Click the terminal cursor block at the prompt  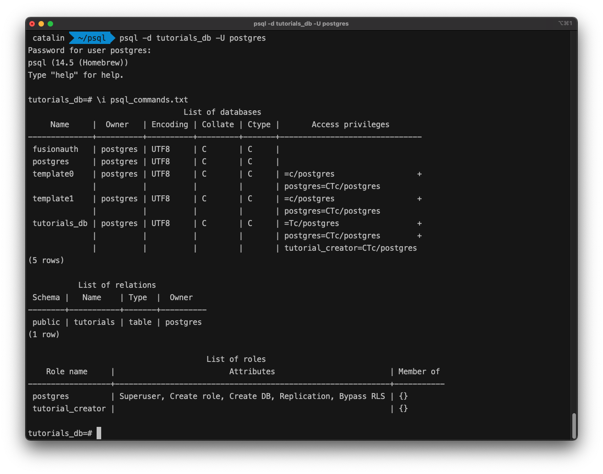click(98, 433)
